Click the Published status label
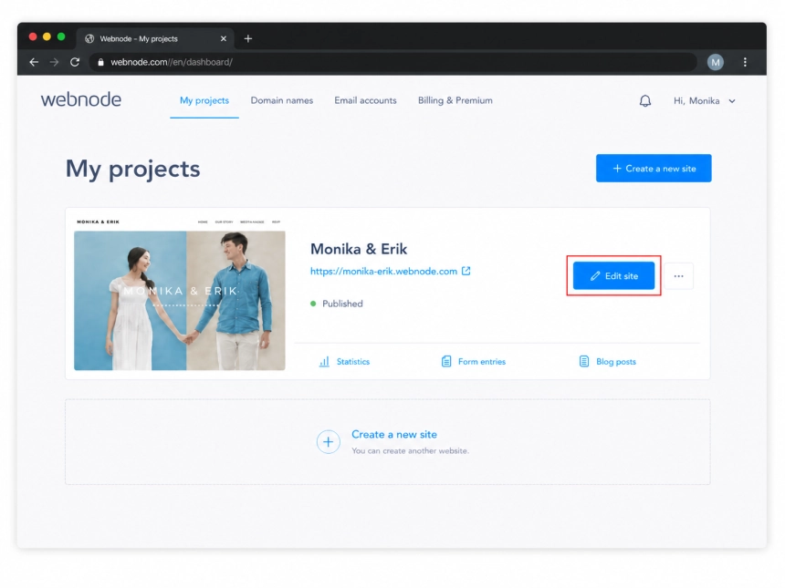Image resolution: width=785 pixels, height=588 pixels. [x=342, y=304]
